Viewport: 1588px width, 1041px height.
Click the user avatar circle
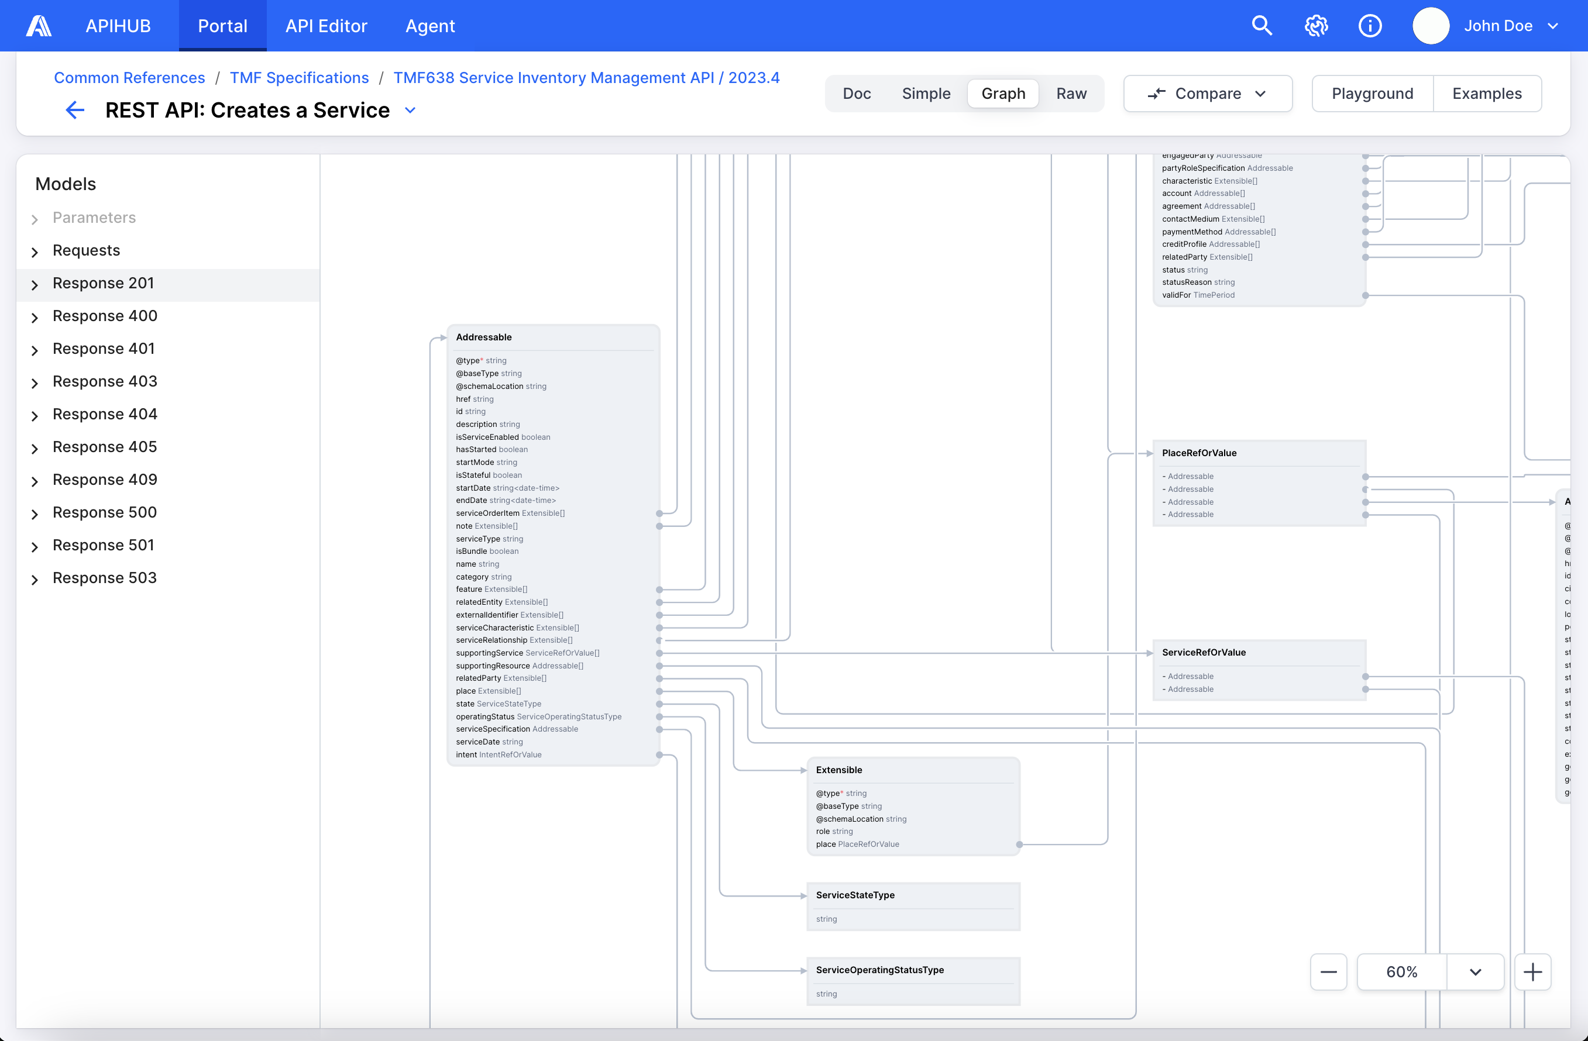point(1431,25)
